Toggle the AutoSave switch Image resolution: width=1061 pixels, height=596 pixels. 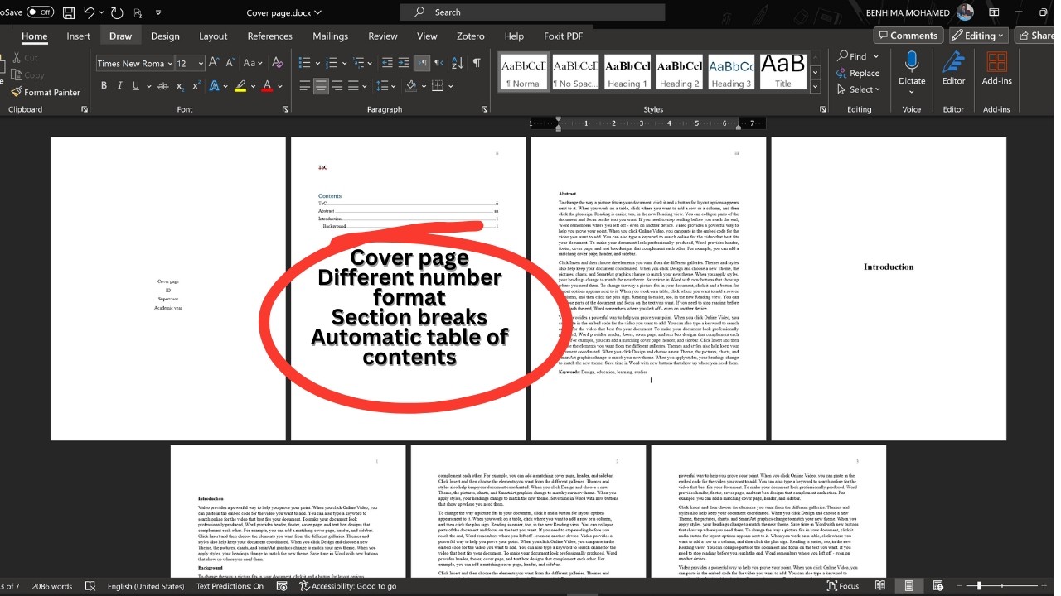click(40, 12)
